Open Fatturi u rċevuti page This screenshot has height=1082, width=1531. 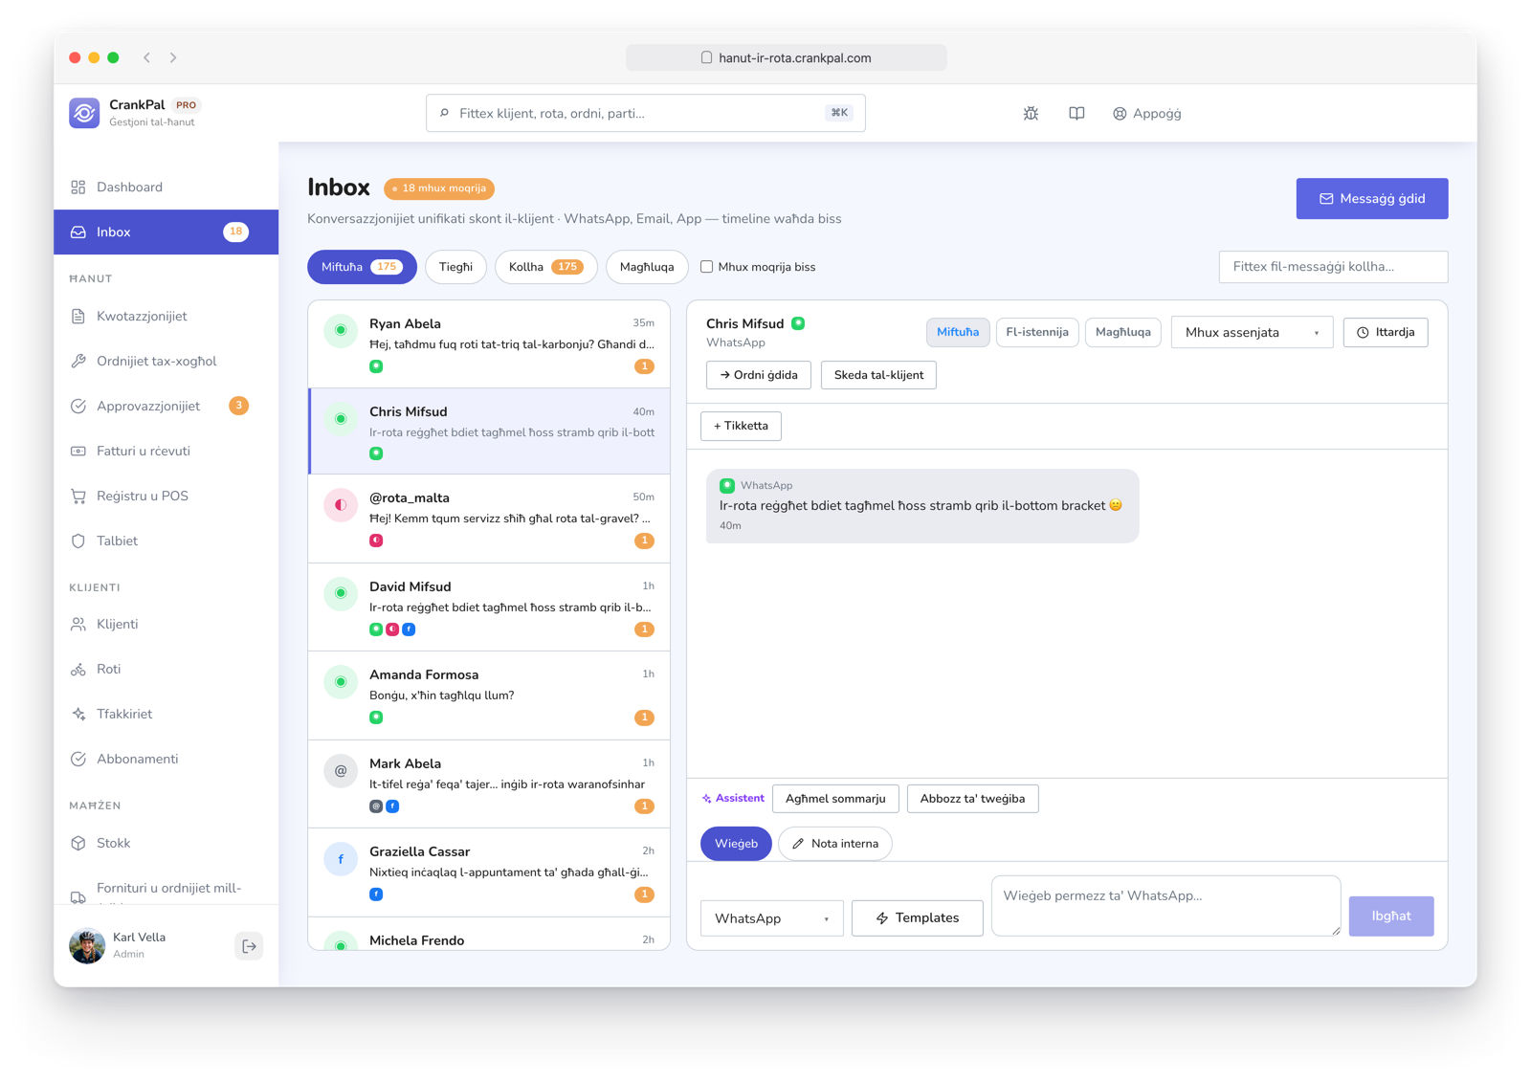tap(166, 451)
